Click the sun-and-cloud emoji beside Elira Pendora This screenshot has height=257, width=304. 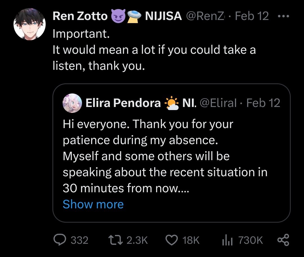click(x=172, y=103)
